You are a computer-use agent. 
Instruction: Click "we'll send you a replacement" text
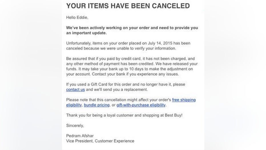point(121,90)
